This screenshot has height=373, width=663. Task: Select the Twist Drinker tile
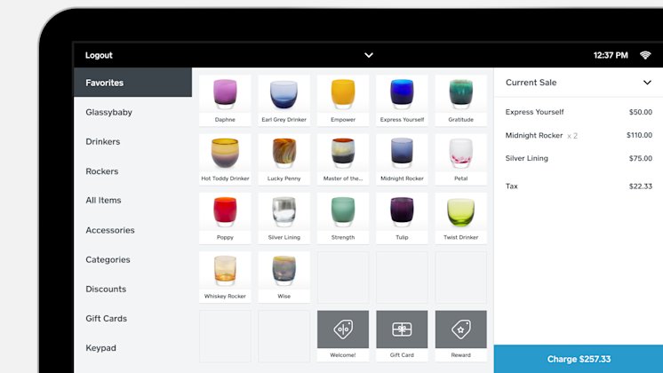coord(461,218)
